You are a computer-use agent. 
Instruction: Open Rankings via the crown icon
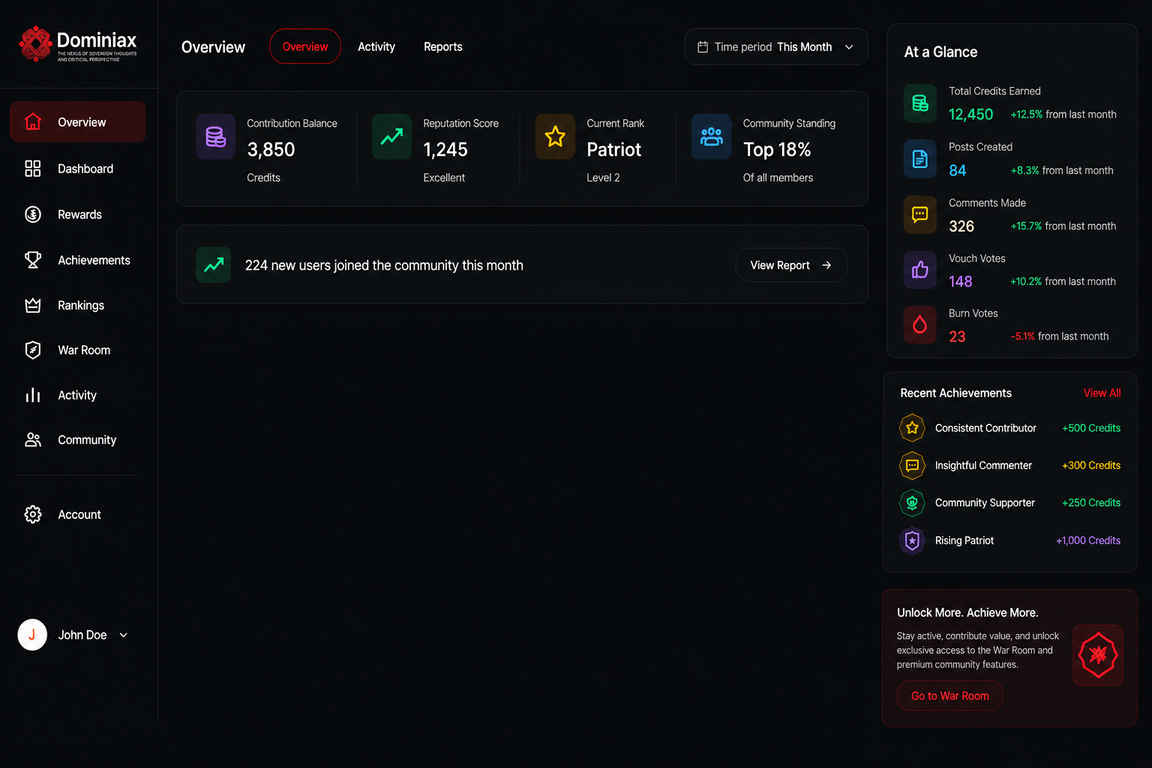point(33,305)
